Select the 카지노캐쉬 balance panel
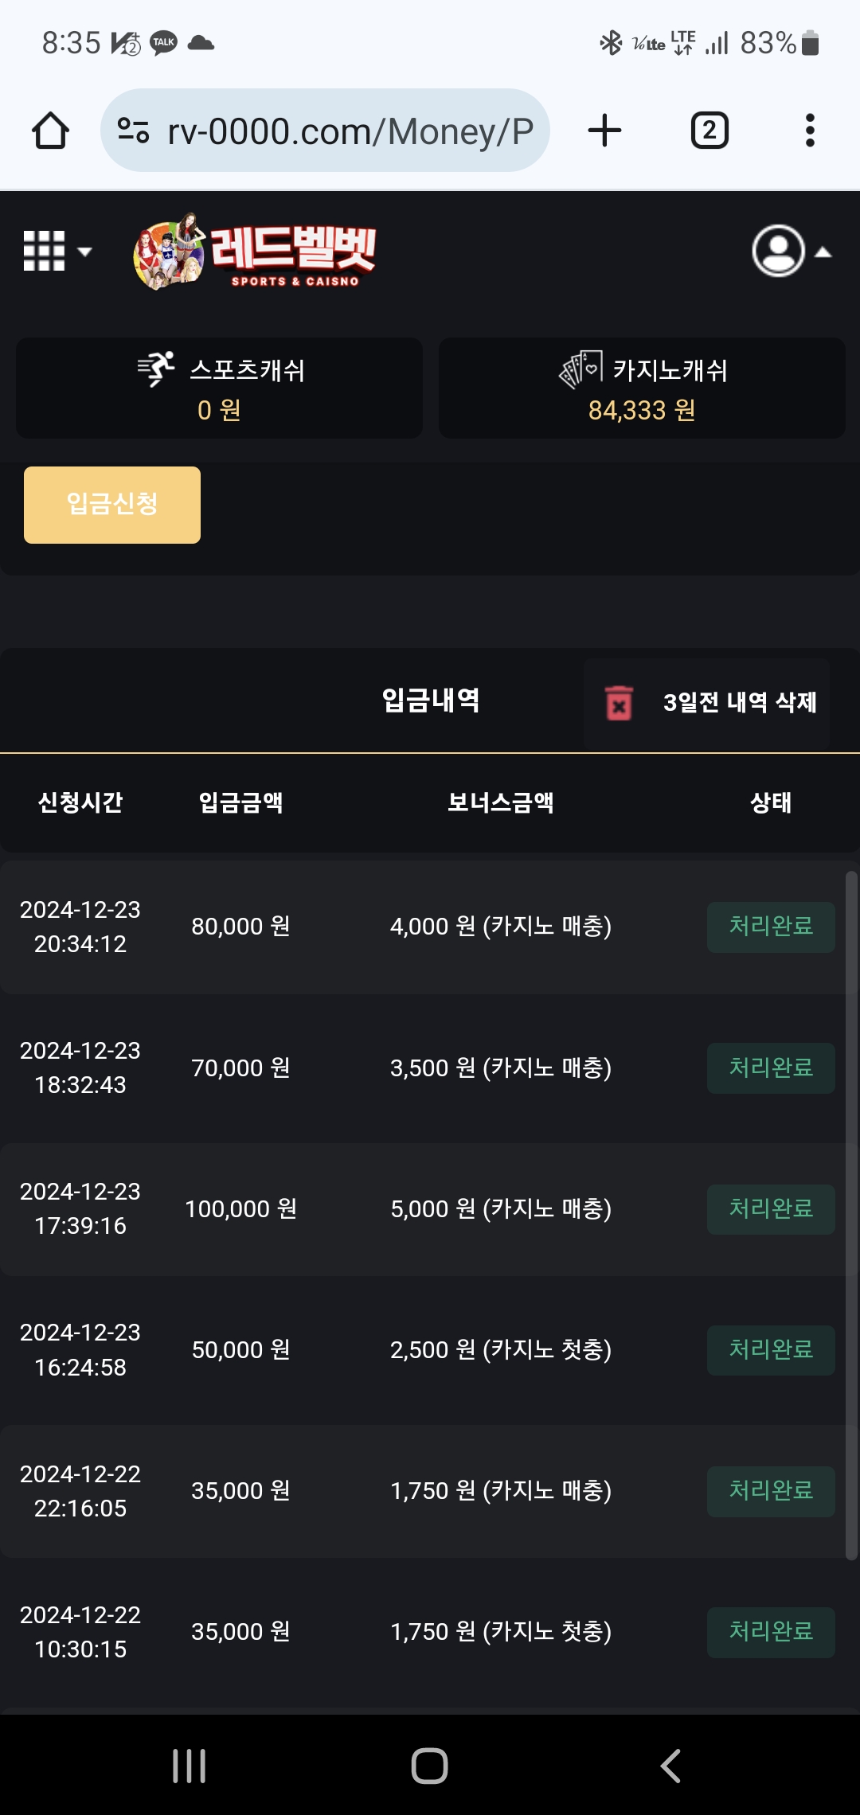 (x=642, y=388)
